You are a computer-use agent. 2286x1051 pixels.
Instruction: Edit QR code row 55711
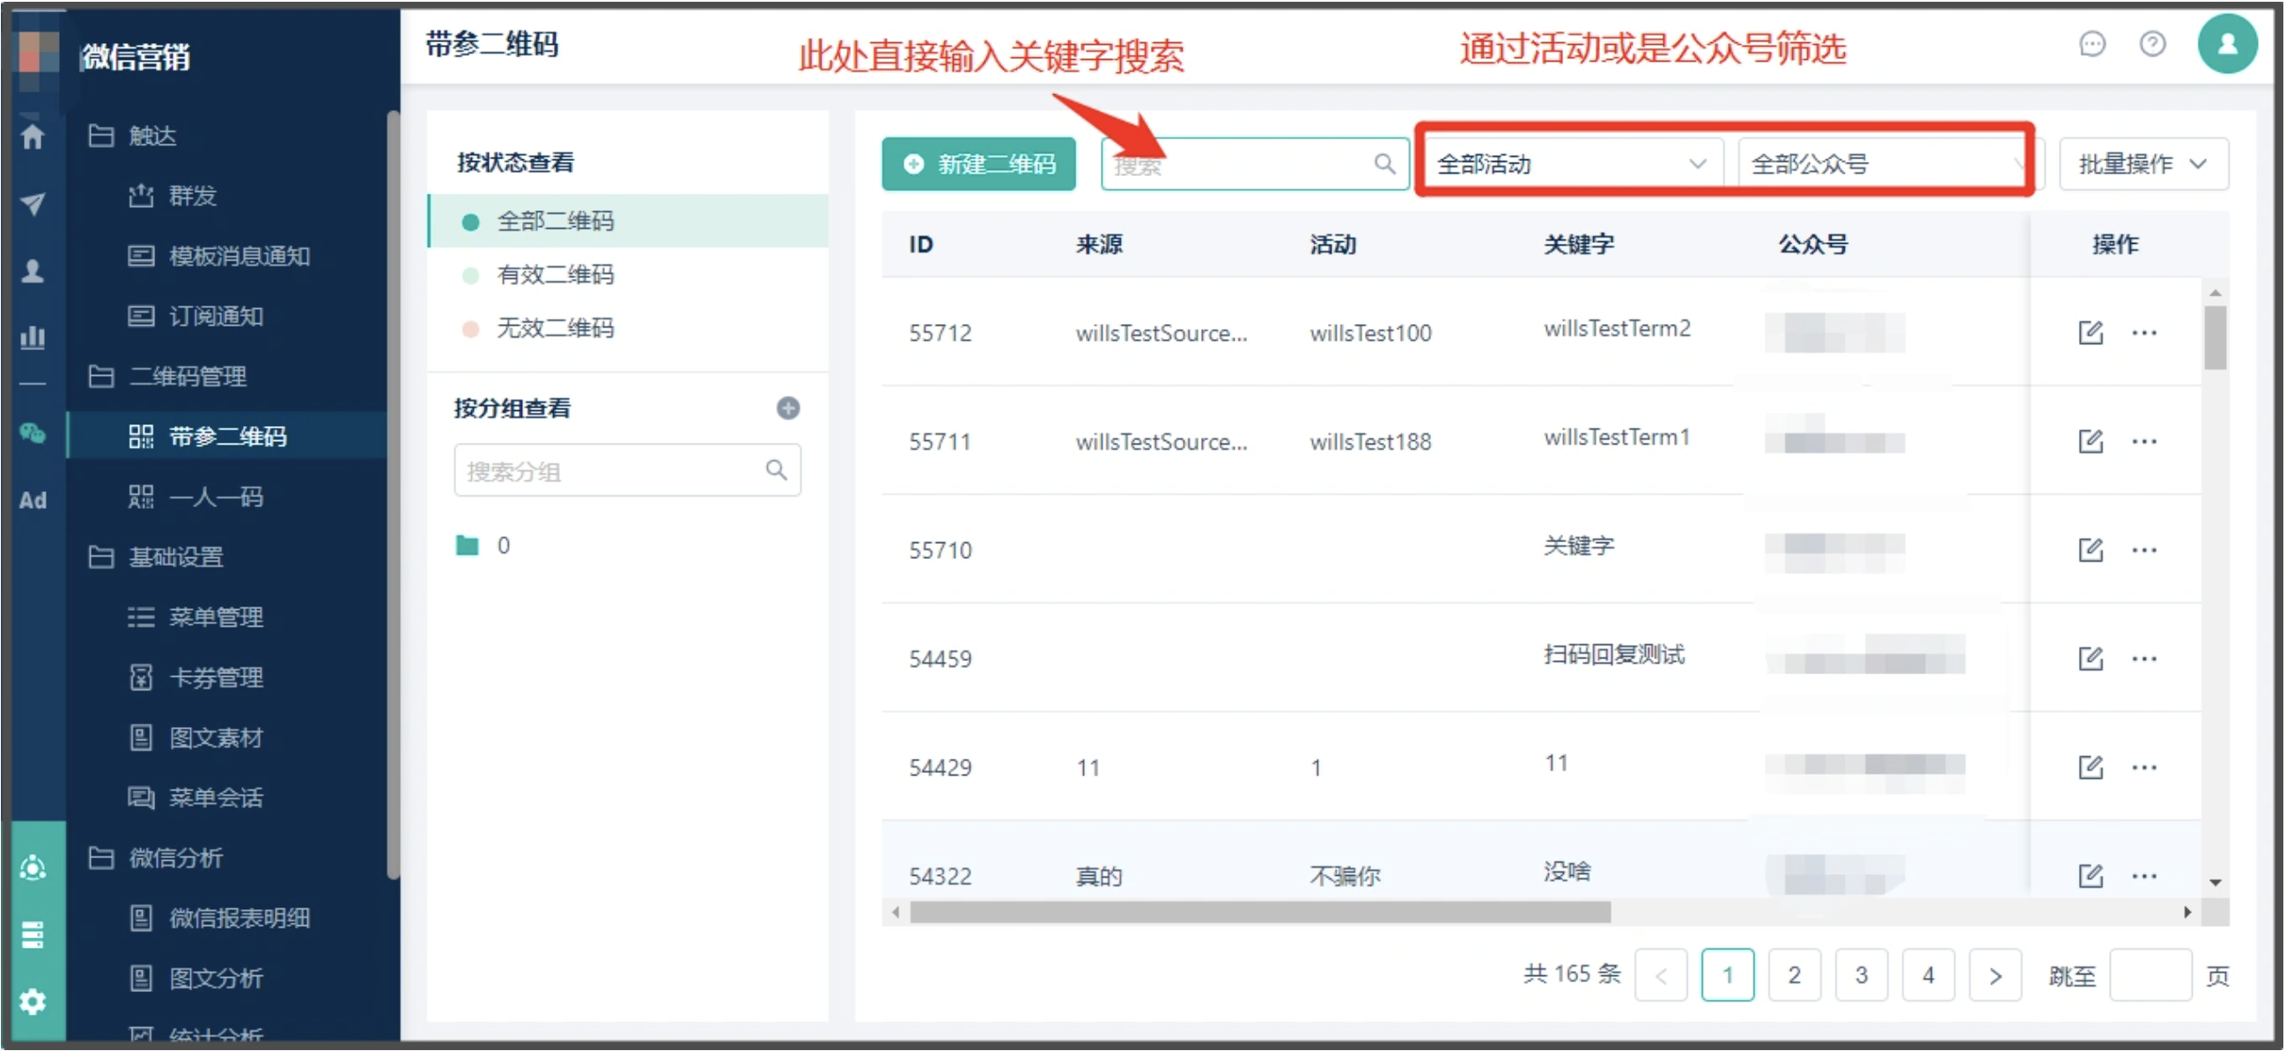point(2091,441)
